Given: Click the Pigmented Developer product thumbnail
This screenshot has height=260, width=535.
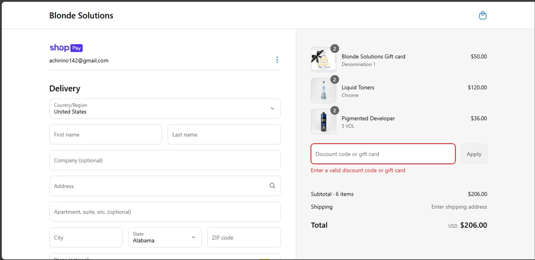Looking at the screenshot, I should click(x=323, y=121).
